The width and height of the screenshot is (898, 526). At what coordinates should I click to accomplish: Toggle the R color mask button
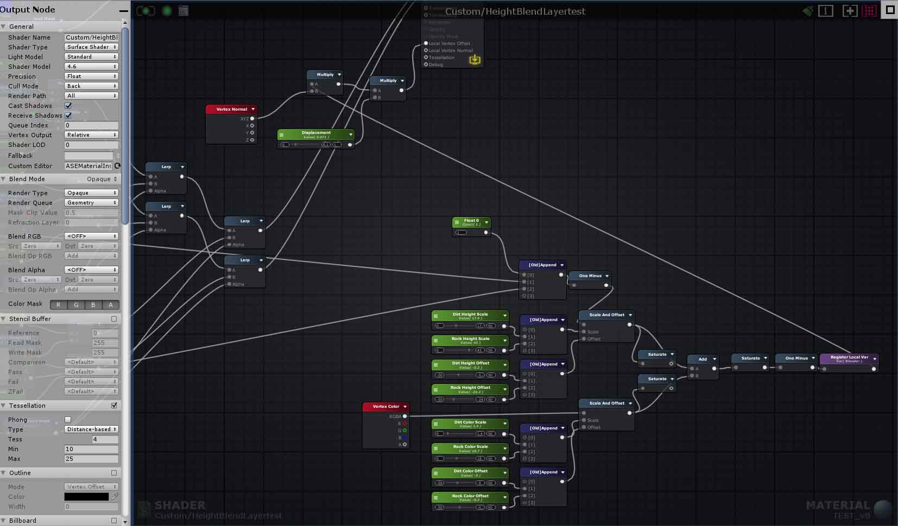[59, 305]
